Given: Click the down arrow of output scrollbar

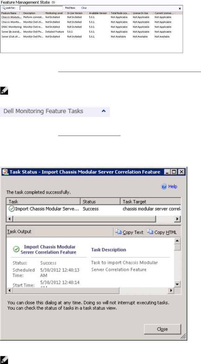Looking at the screenshot, I should pyautogui.click(x=177, y=284).
